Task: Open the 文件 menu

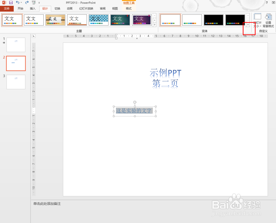Action: pos(7,9)
